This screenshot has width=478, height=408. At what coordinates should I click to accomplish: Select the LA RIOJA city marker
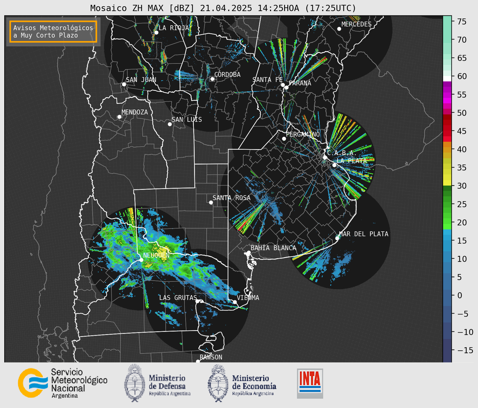tap(156, 33)
